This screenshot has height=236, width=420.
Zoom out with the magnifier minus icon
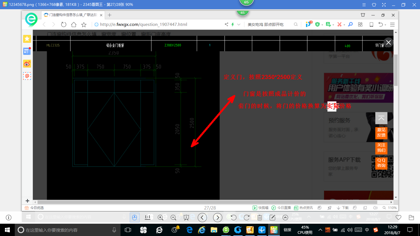click(173, 218)
